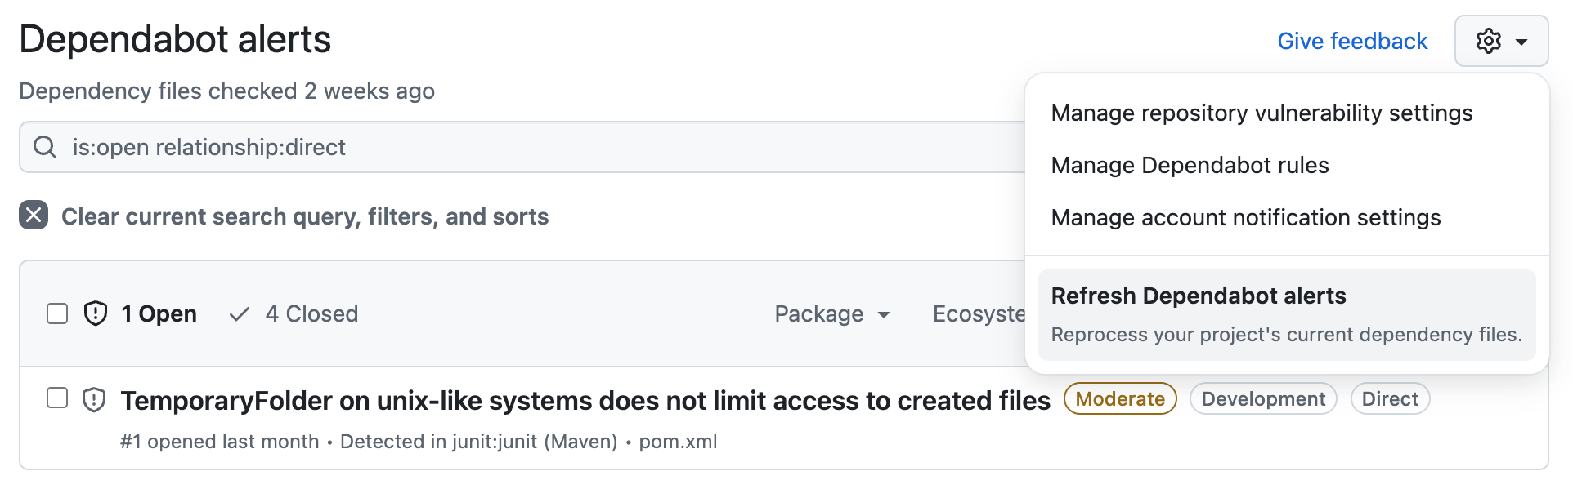Click the shield icon beside 1 Open

(x=96, y=313)
